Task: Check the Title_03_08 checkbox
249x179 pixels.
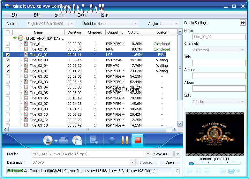Action: coord(8,109)
